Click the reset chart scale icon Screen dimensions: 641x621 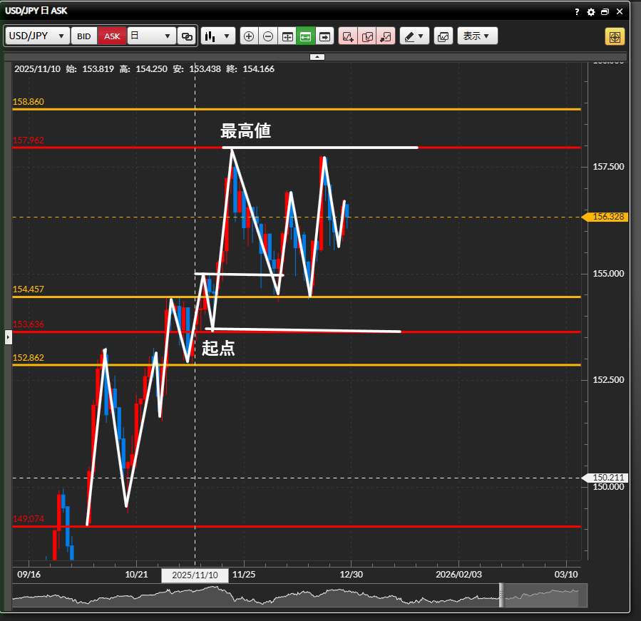pos(287,36)
